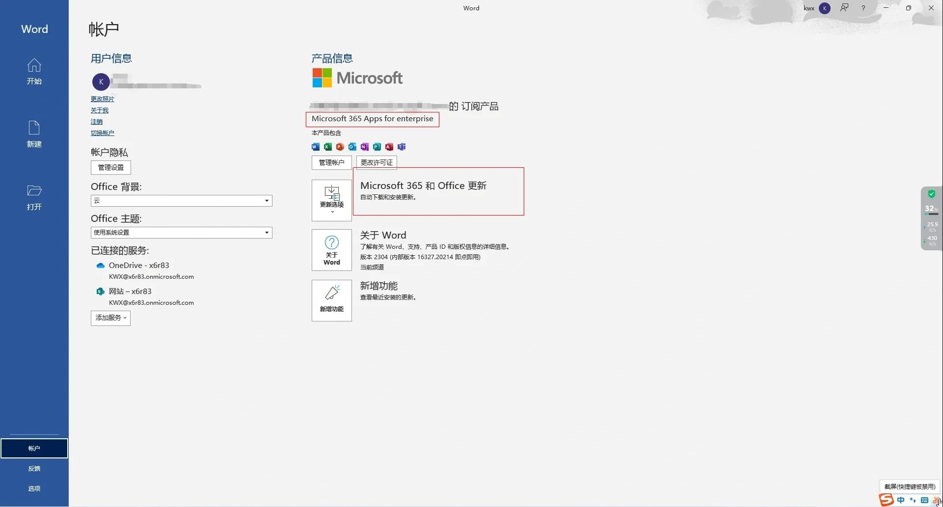
Task: Click the 切换帐户 link
Action: point(102,133)
